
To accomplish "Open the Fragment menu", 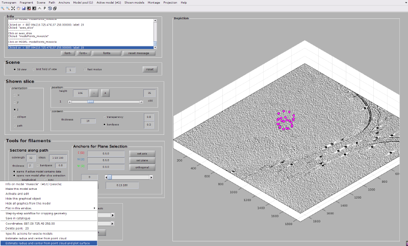I will (x=27, y=3).
